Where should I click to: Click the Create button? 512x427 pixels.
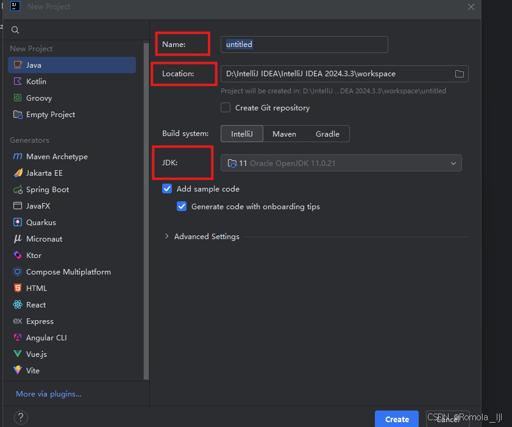[397, 419]
